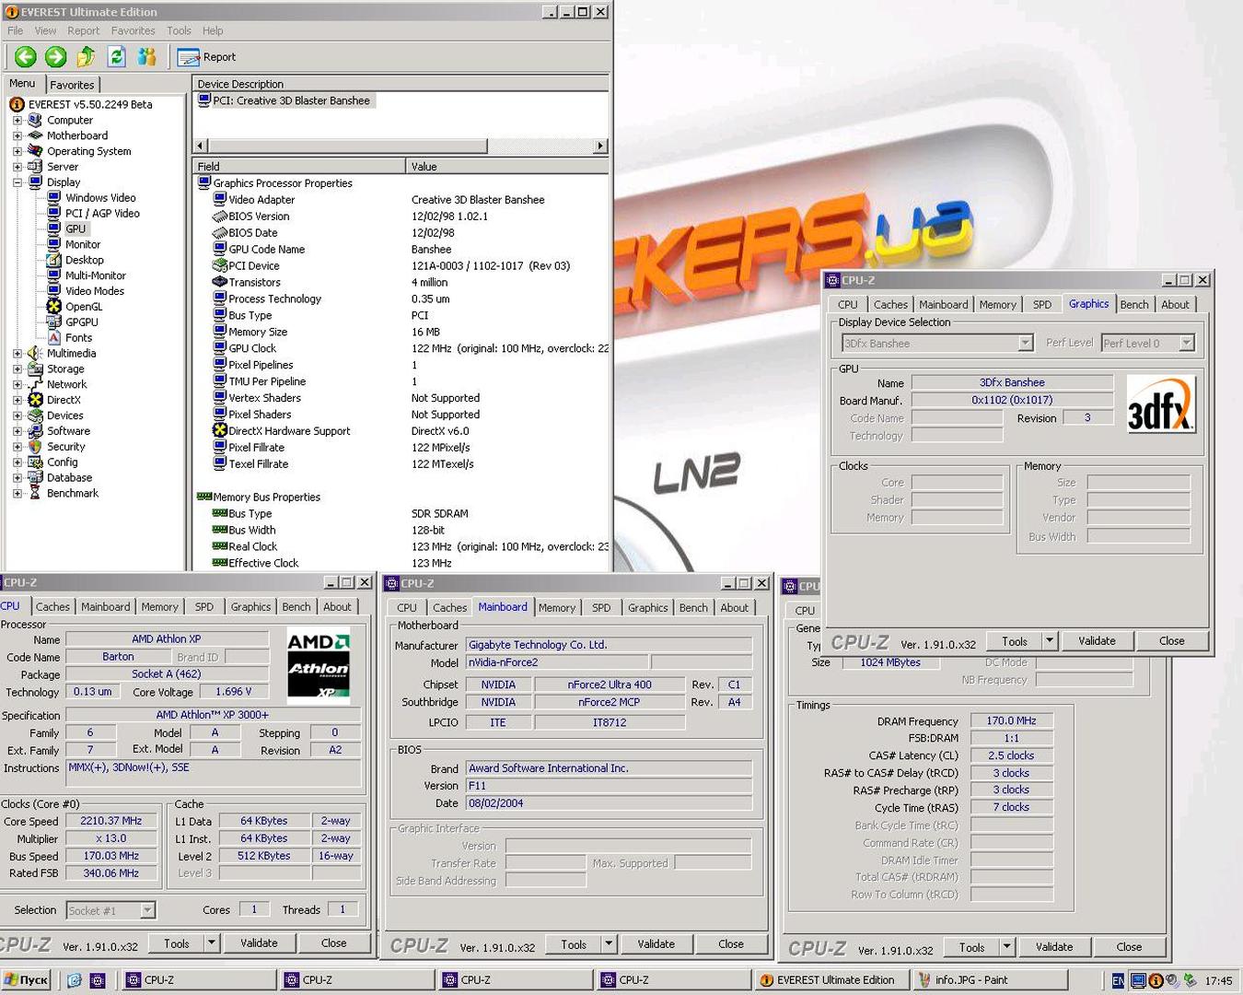Select the OpenGL tree item
The width and height of the screenshot is (1243, 995).
(x=84, y=308)
